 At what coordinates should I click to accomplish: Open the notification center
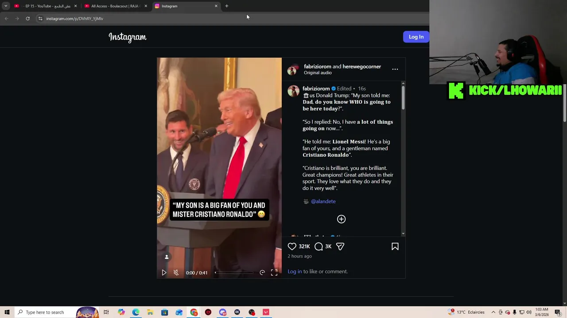click(558, 312)
